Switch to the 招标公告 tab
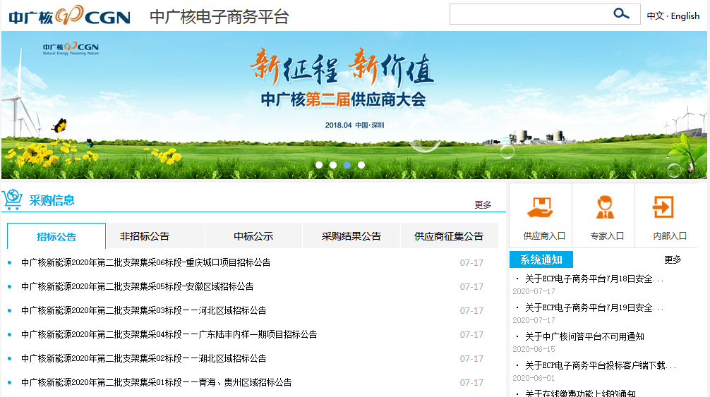Image resolution: width=710 pixels, height=397 pixels. [x=56, y=236]
